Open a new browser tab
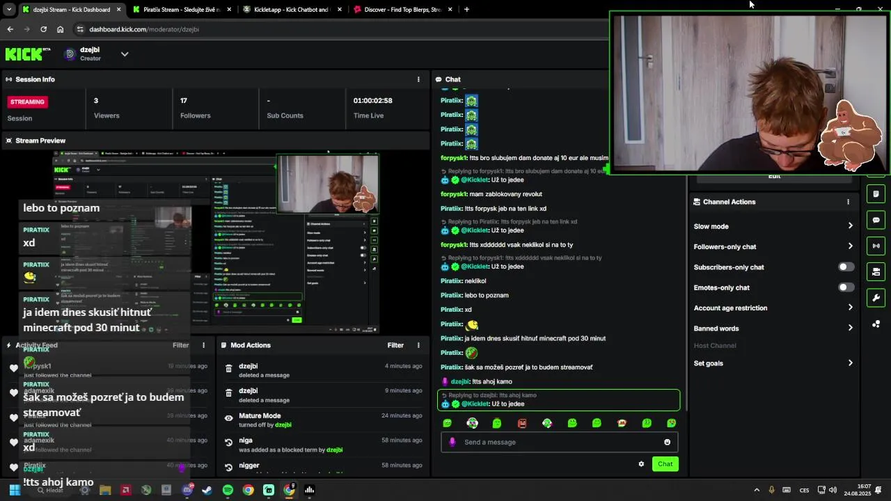Viewport: 891px width, 501px height. pos(466,10)
